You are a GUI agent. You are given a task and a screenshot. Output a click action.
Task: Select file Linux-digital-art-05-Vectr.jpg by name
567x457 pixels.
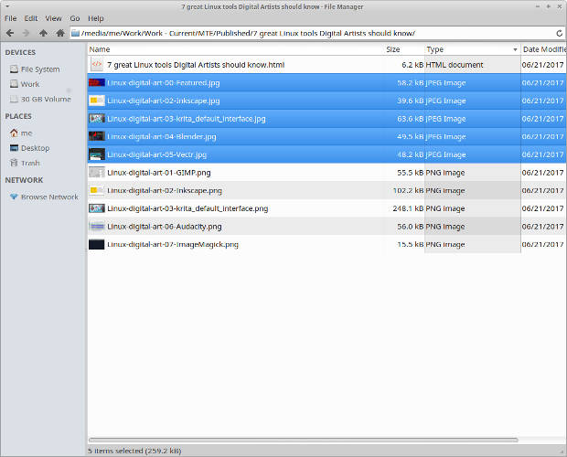[157, 154]
